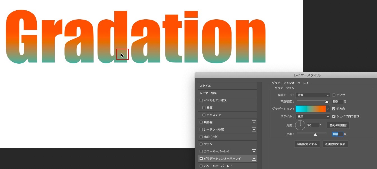Click plus icon beside シャドウ (内側)
Screen dimensions: 377x169
point(254,129)
